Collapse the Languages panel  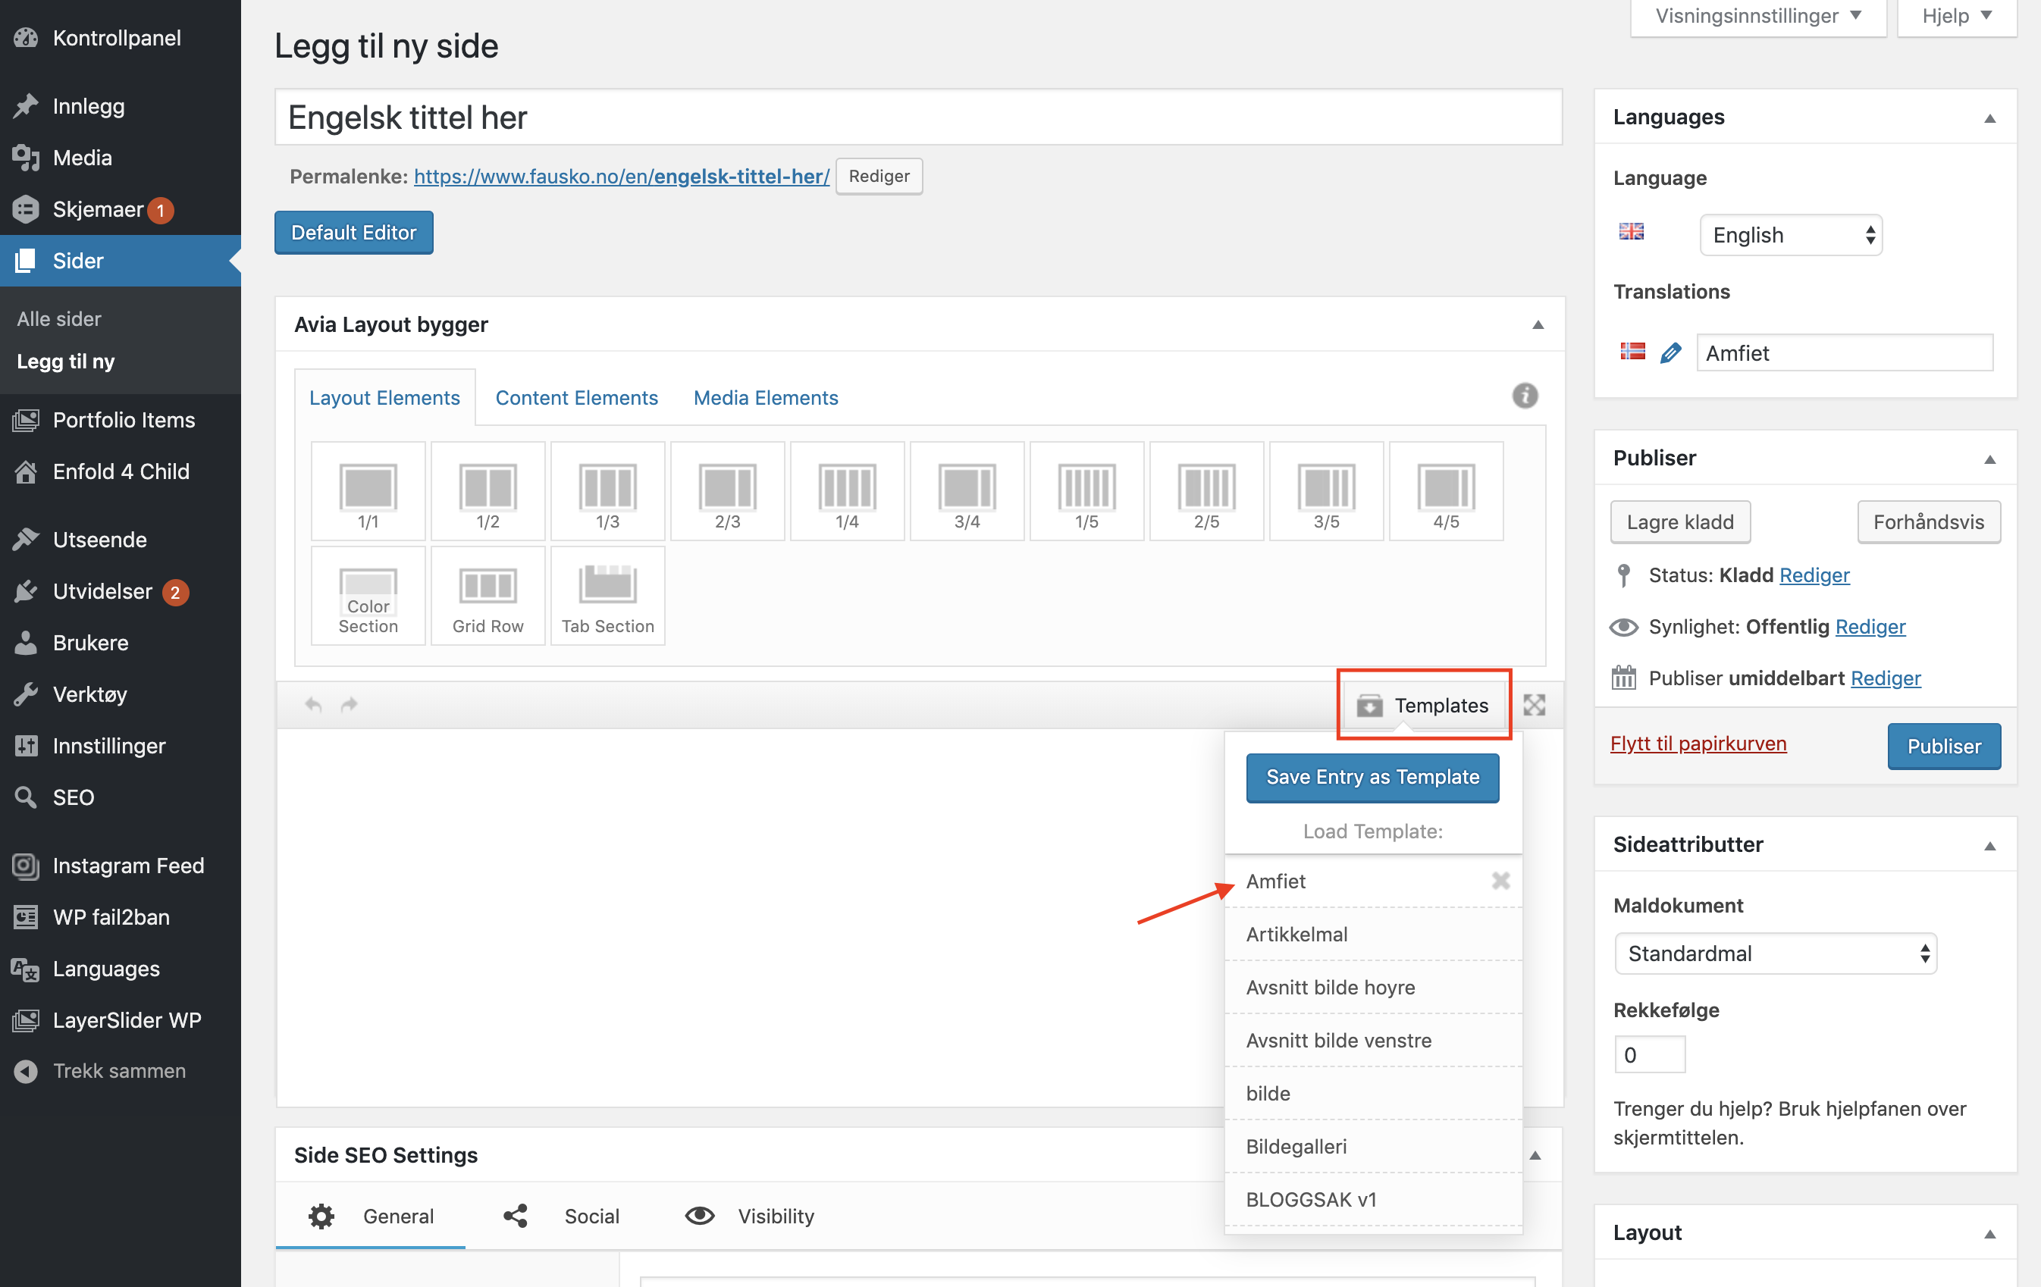pyautogui.click(x=1989, y=117)
